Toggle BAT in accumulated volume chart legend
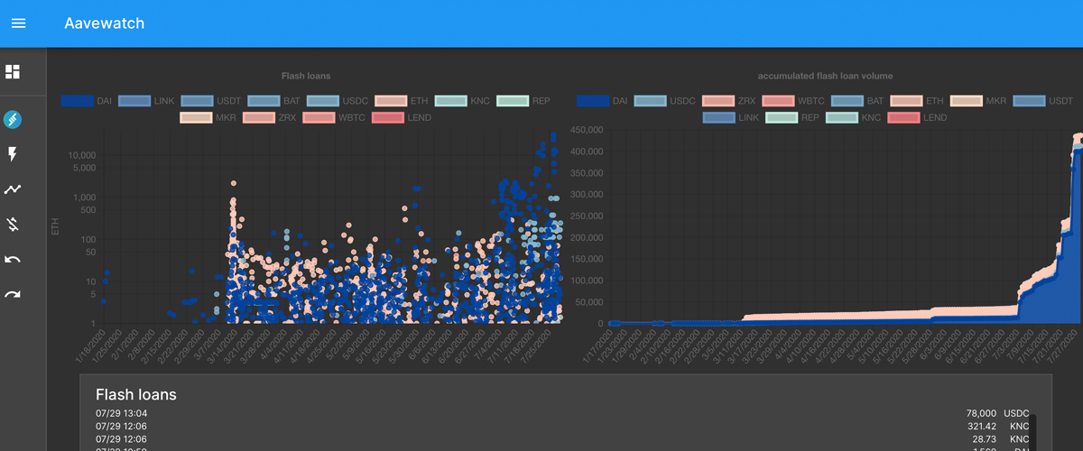 (x=857, y=101)
